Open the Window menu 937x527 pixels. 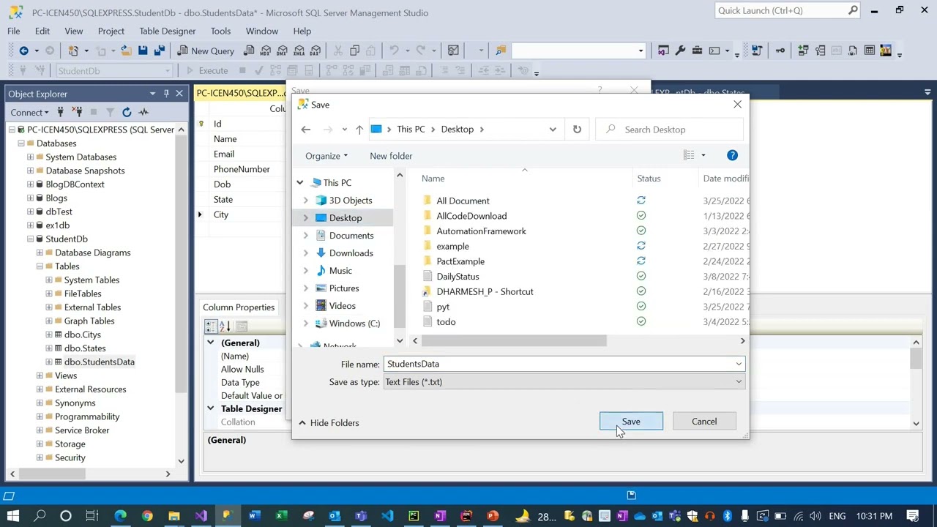click(x=262, y=31)
